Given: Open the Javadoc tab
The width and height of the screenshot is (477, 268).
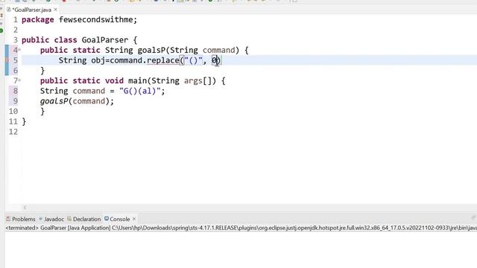Looking at the screenshot, I should click(51, 219).
